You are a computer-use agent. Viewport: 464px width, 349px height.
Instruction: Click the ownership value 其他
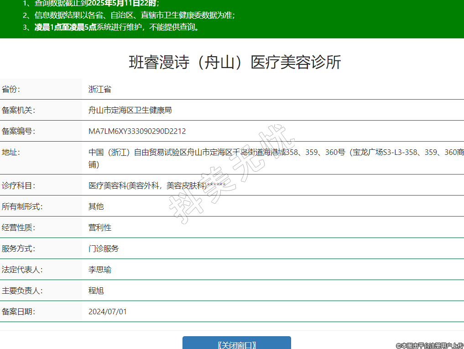(x=96, y=206)
